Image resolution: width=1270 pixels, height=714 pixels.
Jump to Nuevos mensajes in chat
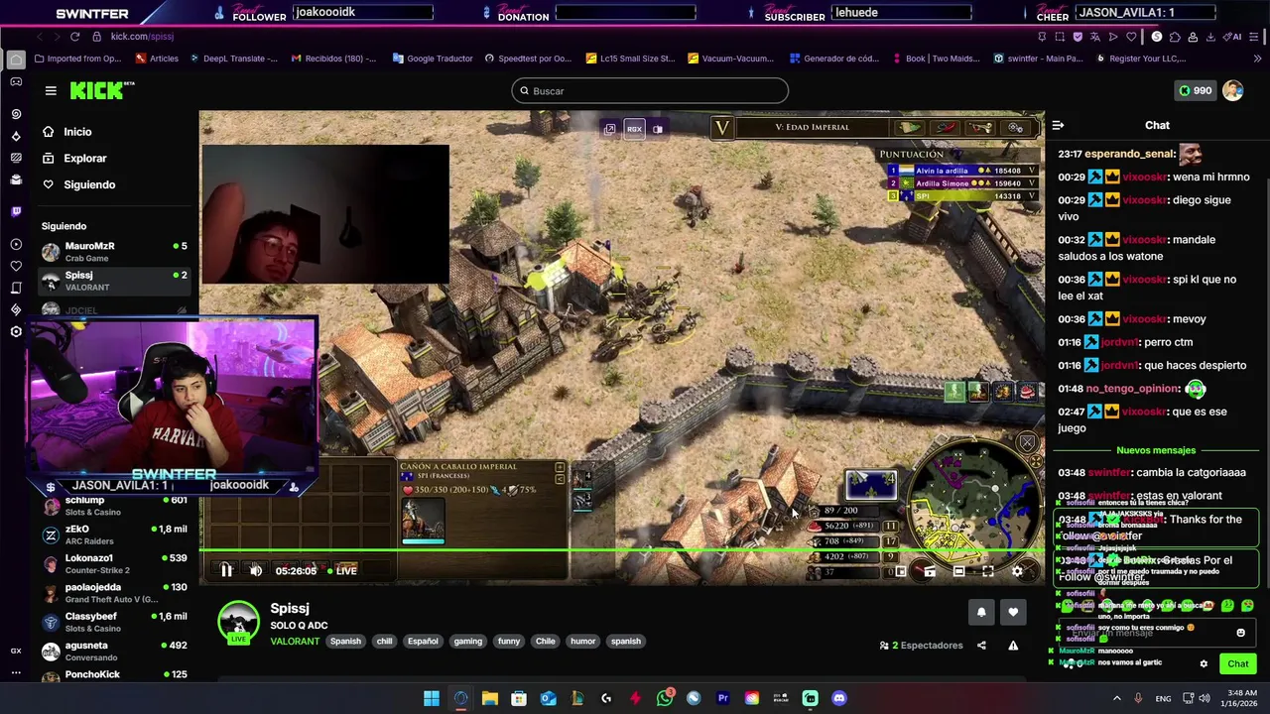[1156, 450]
